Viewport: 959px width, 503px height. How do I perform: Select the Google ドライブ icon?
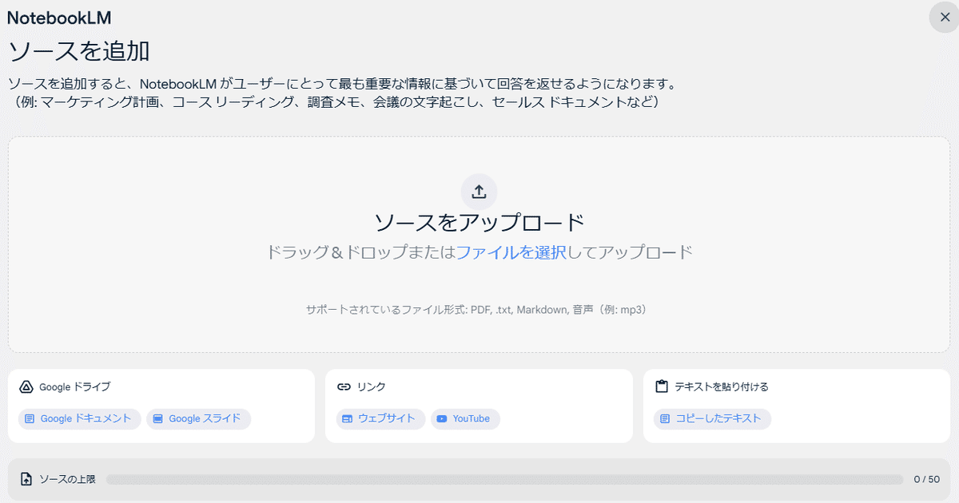[x=26, y=386]
